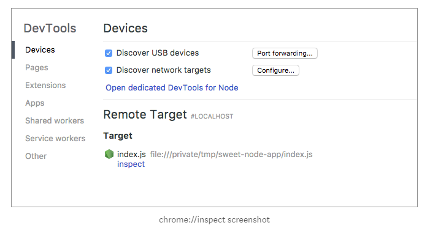Click the Remote Target heading
Viewport: 438px width, 228px height.
(x=145, y=114)
